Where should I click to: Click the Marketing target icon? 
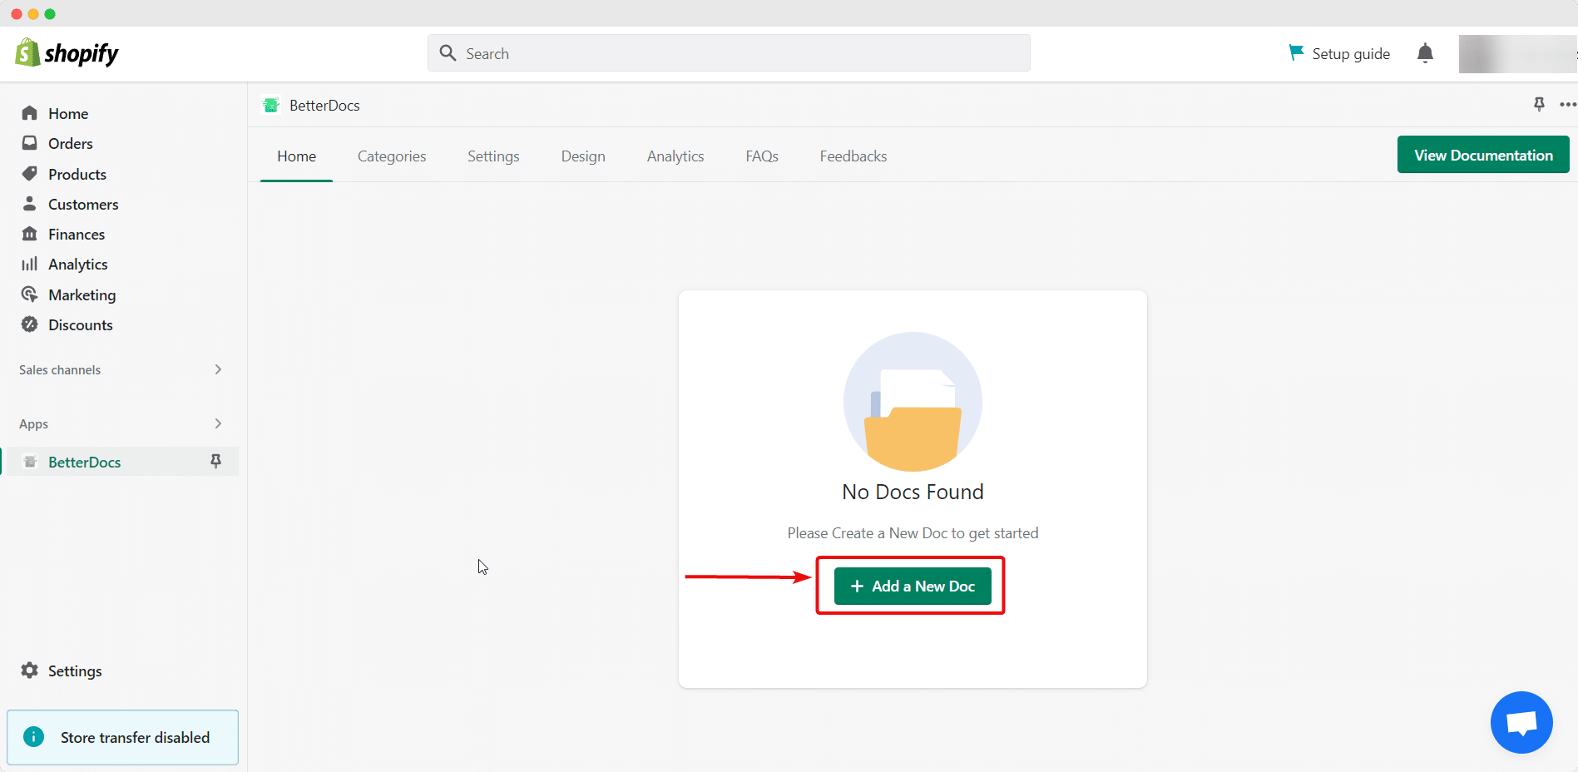coord(30,294)
